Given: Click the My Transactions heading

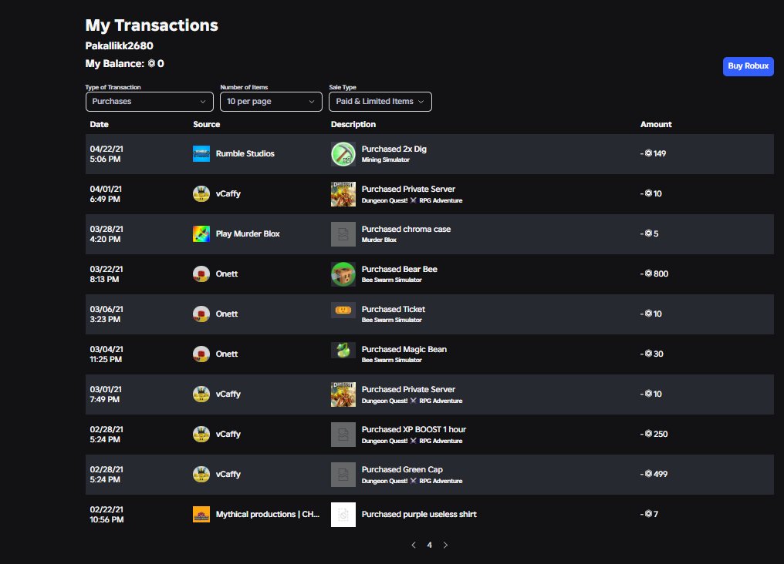Looking at the screenshot, I should pos(151,25).
